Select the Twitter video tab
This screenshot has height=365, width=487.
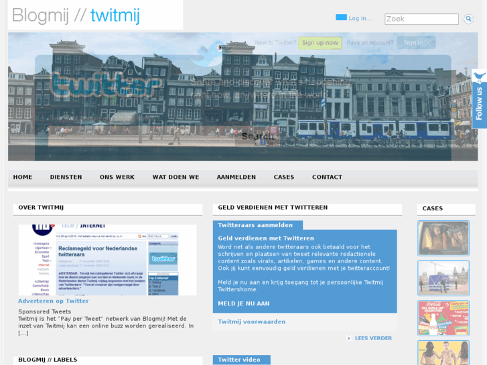tap(242, 360)
